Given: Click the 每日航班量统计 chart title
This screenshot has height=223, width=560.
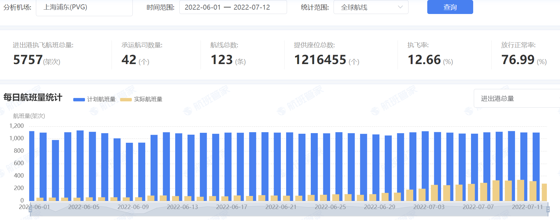Looking at the screenshot, I should point(33,97).
